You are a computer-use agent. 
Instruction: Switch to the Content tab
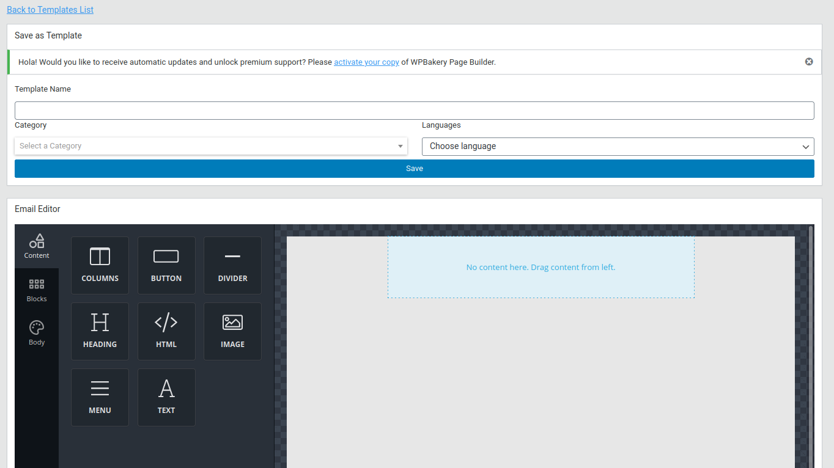(37, 246)
